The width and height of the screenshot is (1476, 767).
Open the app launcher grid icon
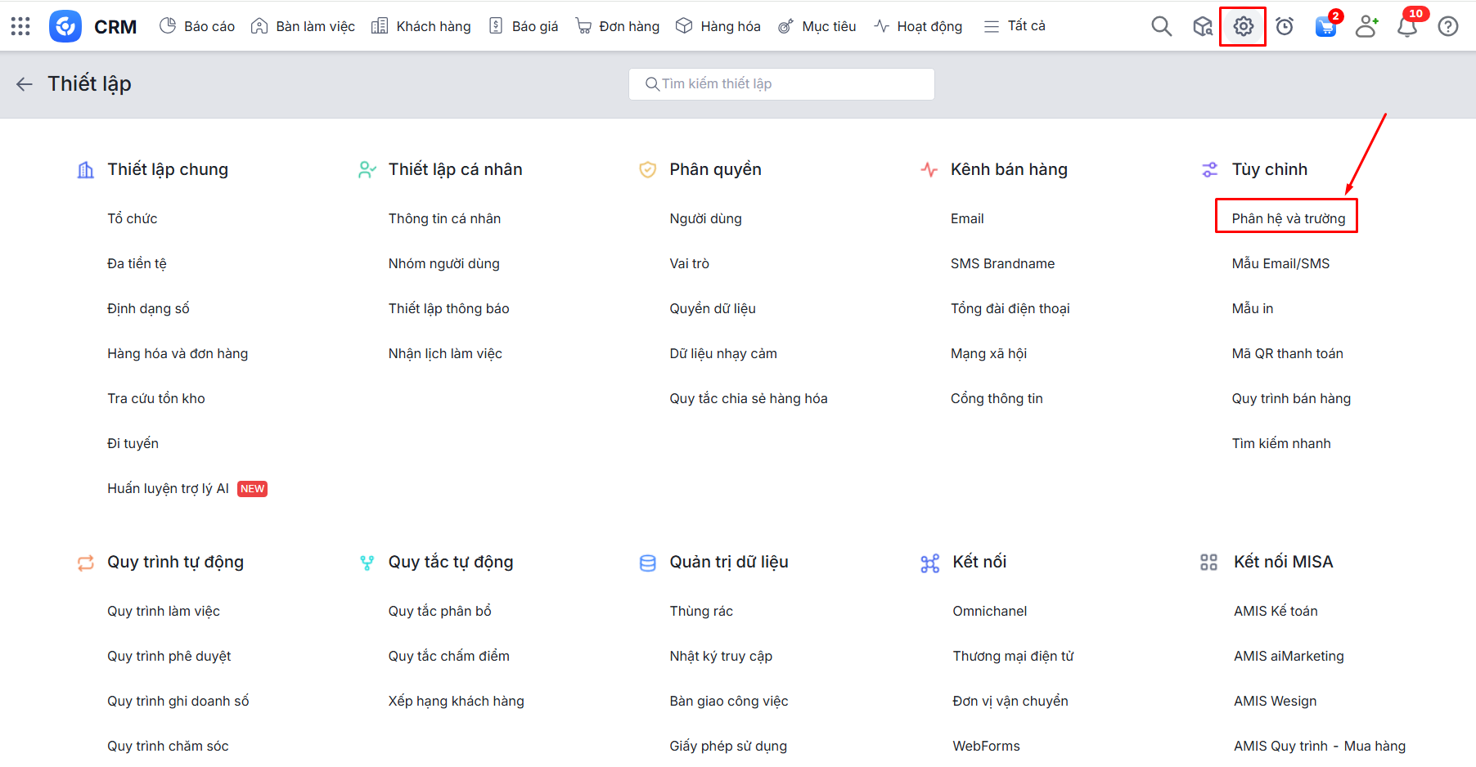pyautogui.click(x=20, y=26)
